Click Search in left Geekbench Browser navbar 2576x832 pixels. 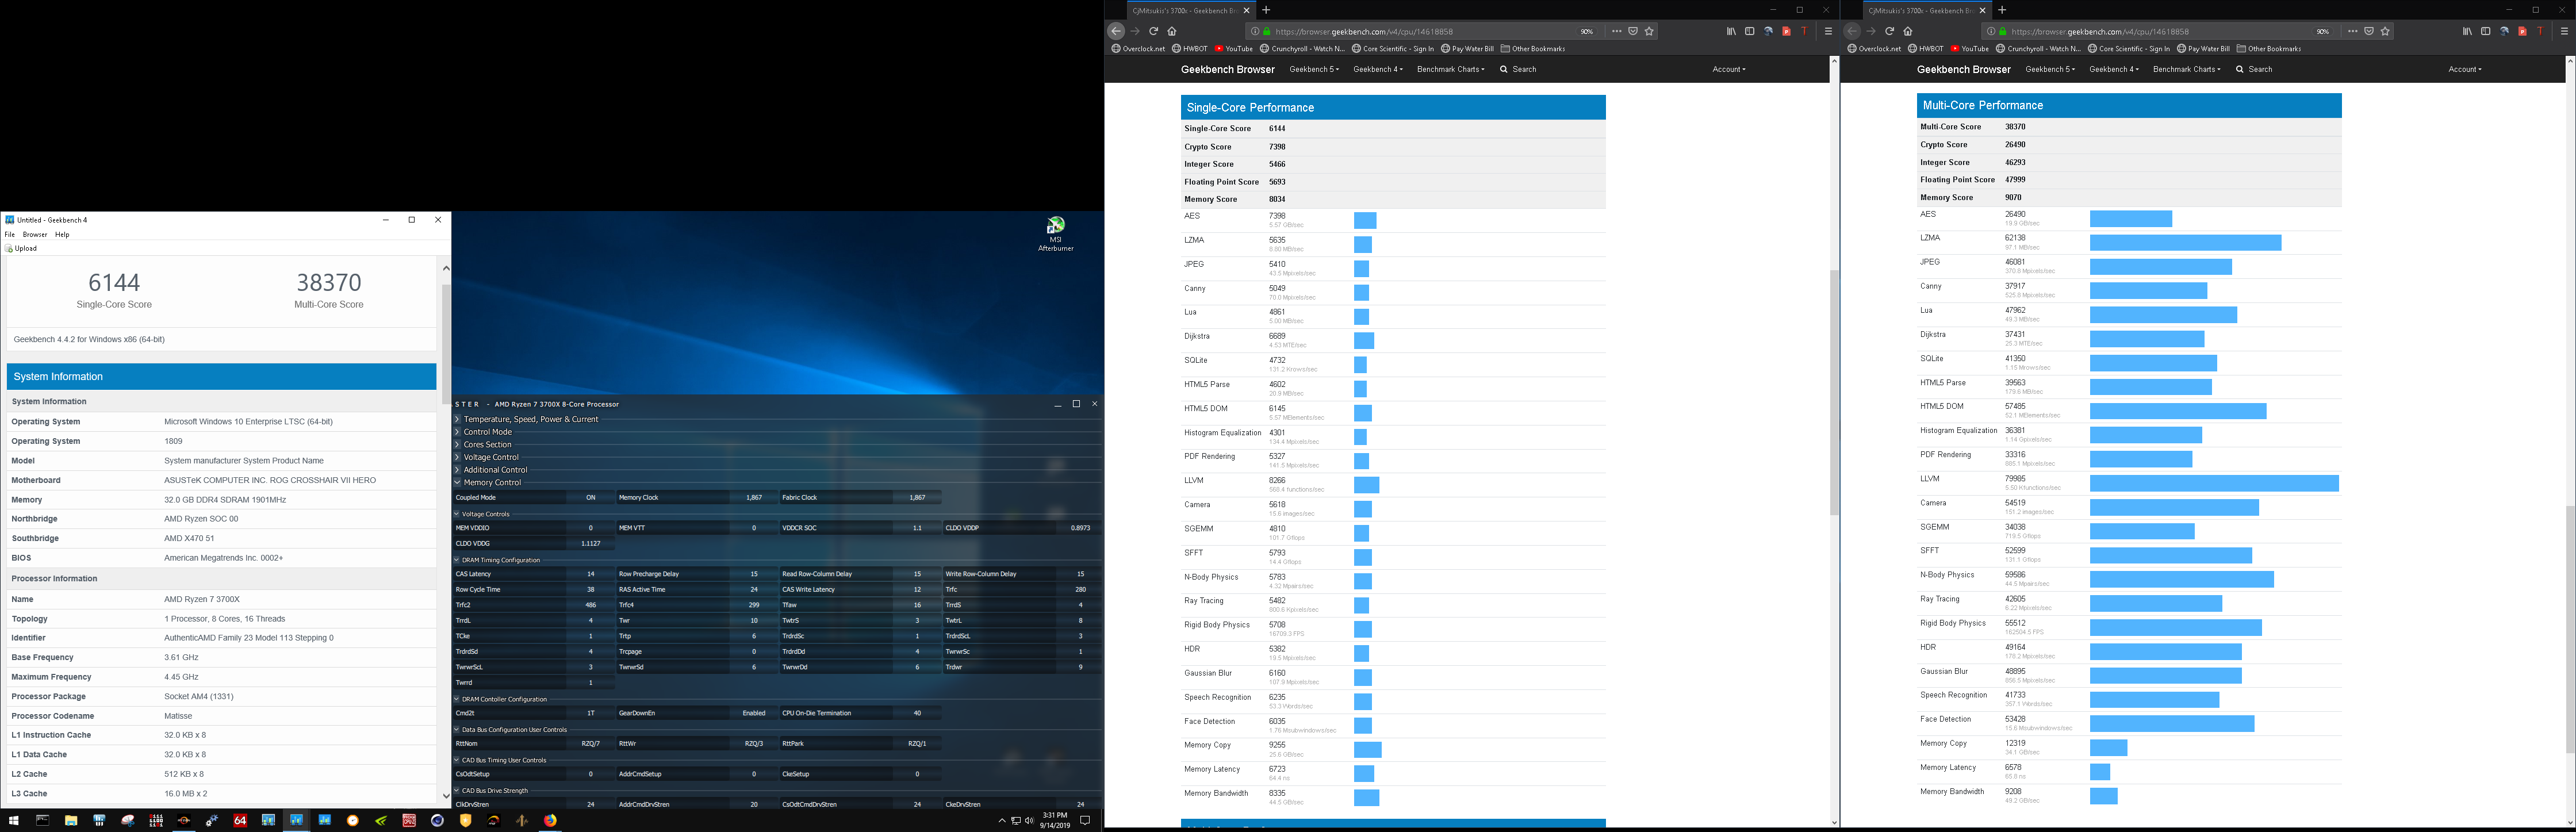click(x=1518, y=69)
